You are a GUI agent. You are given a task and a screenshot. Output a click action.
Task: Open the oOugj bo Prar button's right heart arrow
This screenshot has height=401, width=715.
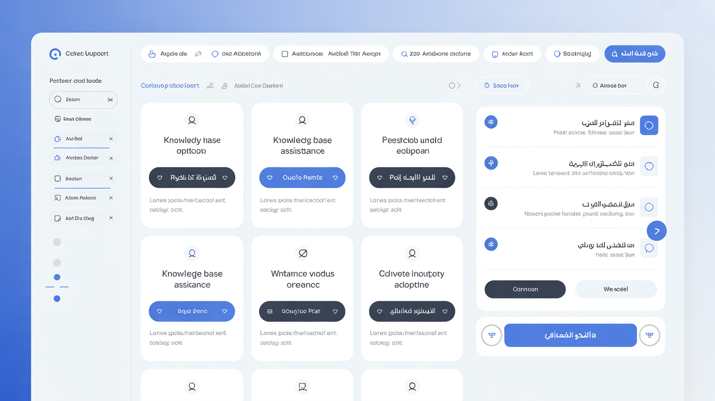pyautogui.click(x=335, y=311)
